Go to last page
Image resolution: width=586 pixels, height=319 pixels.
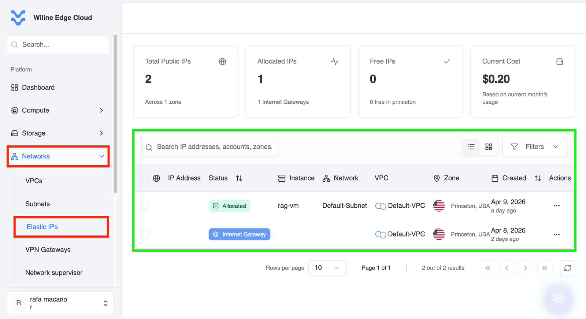tap(545, 268)
